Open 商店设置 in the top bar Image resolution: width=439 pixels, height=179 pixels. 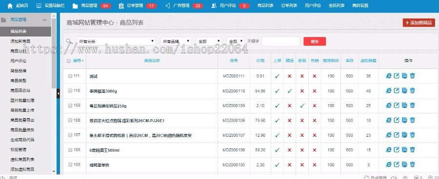pyautogui.click(x=360, y=5)
